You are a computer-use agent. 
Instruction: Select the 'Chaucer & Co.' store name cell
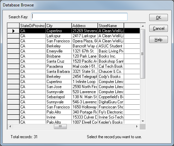[111, 71]
